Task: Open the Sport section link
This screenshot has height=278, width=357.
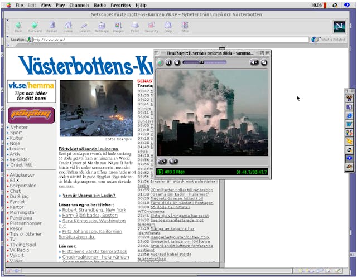Action: pyautogui.click(x=16, y=133)
